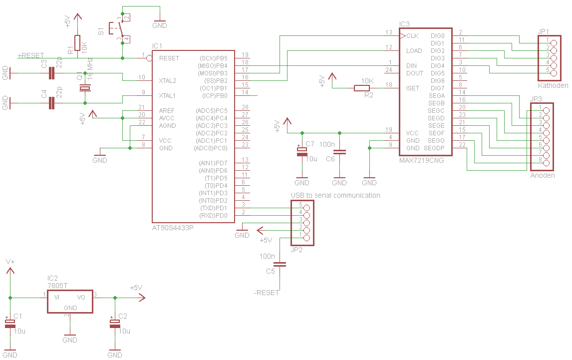Click the 7805T voltage regulator block
Viewport: 572px width, 360px height.
70,302
